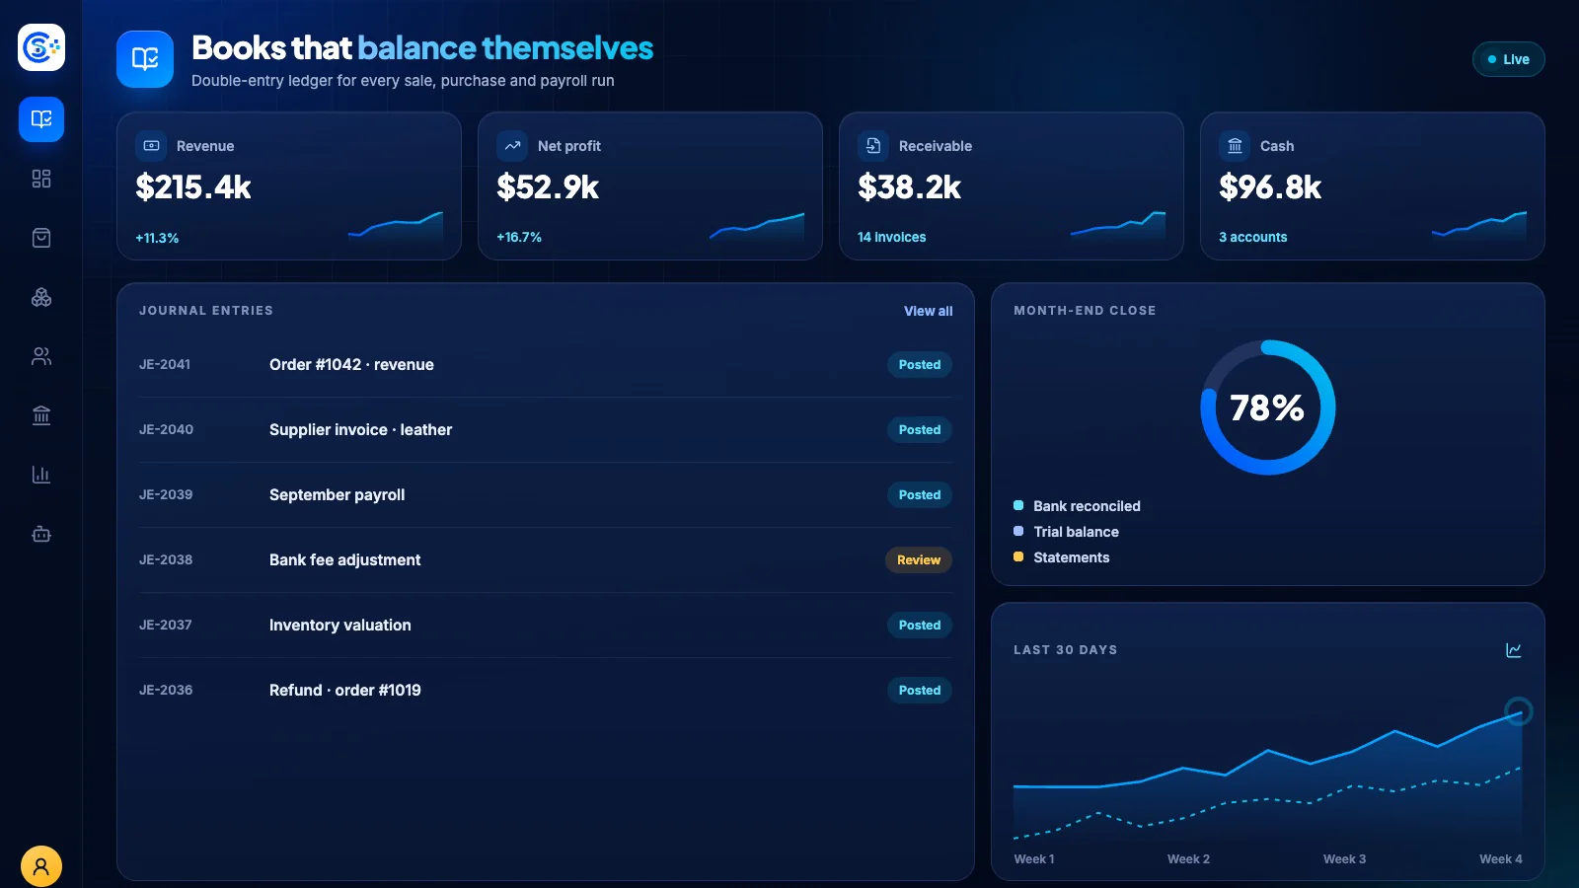Viewport: 1579px width, 888px height.
Task: Click the +16.7% profit change
Action: [x=519, y=237]
